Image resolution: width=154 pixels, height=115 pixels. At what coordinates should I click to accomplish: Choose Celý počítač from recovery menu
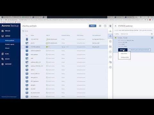(124, 53)
